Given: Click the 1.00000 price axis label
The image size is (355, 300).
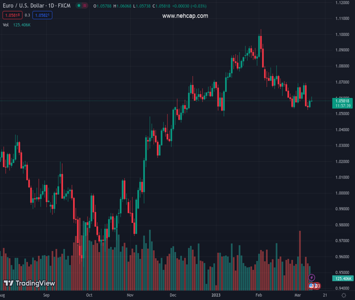Looking at the screenshot, I should 342,193.
